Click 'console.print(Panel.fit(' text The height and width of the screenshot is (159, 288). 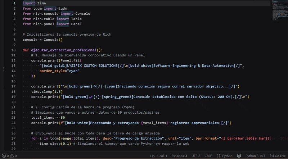pyautogui.click(x=57, y=60)
